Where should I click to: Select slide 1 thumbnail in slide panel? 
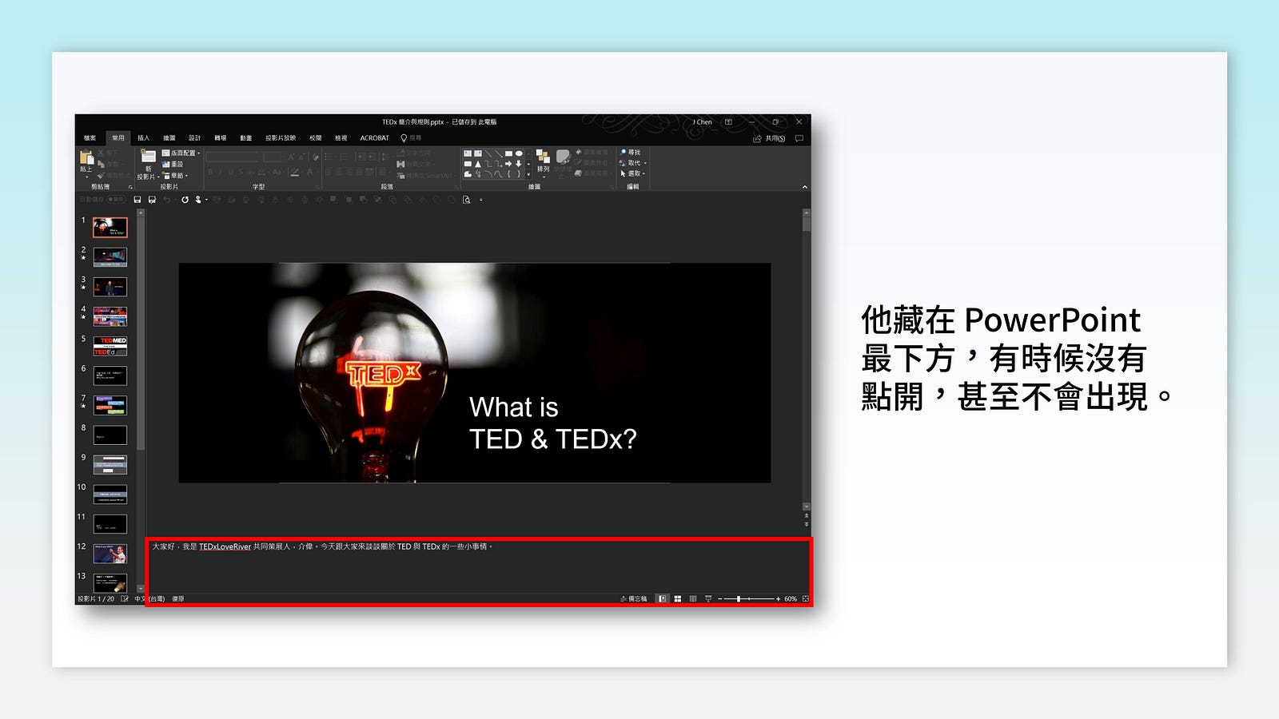tap(110, 228)
